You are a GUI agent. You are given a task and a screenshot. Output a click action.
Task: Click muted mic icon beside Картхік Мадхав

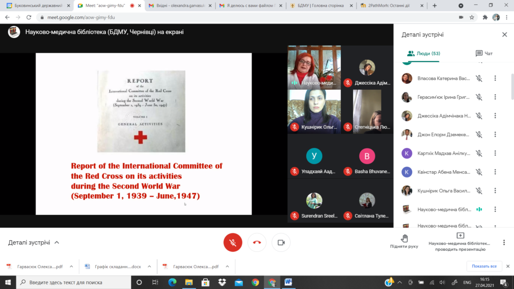[479, 153]
